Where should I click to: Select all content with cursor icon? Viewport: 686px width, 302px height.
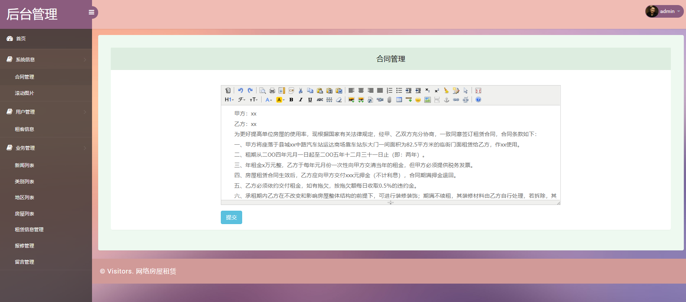(466, 91)
